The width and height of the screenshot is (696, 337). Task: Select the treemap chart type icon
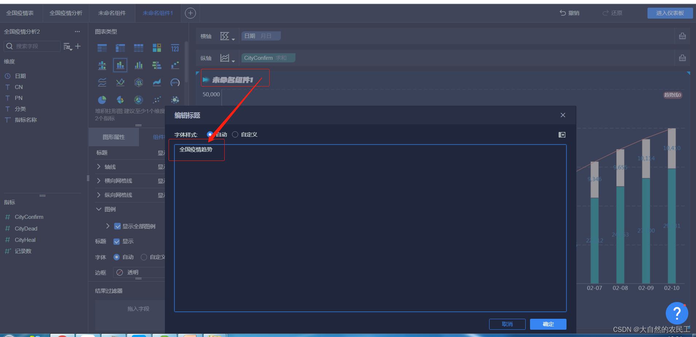click(157, 48)
